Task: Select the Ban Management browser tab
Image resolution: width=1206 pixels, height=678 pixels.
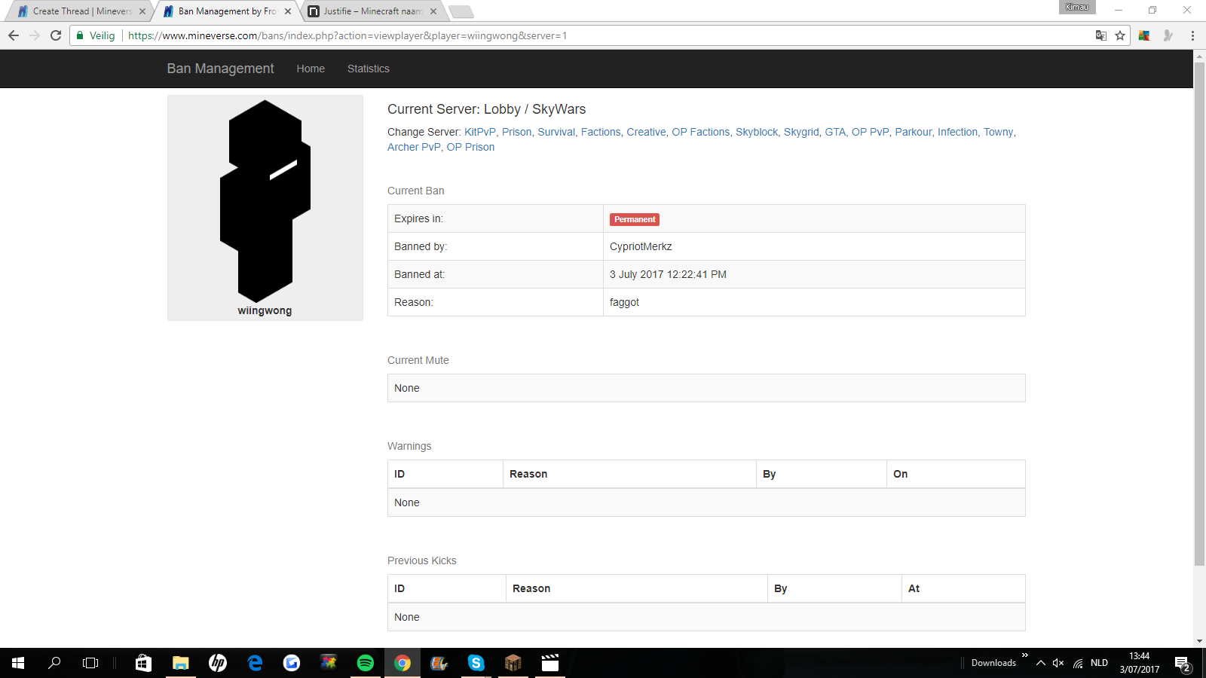Action: (228, 11)
